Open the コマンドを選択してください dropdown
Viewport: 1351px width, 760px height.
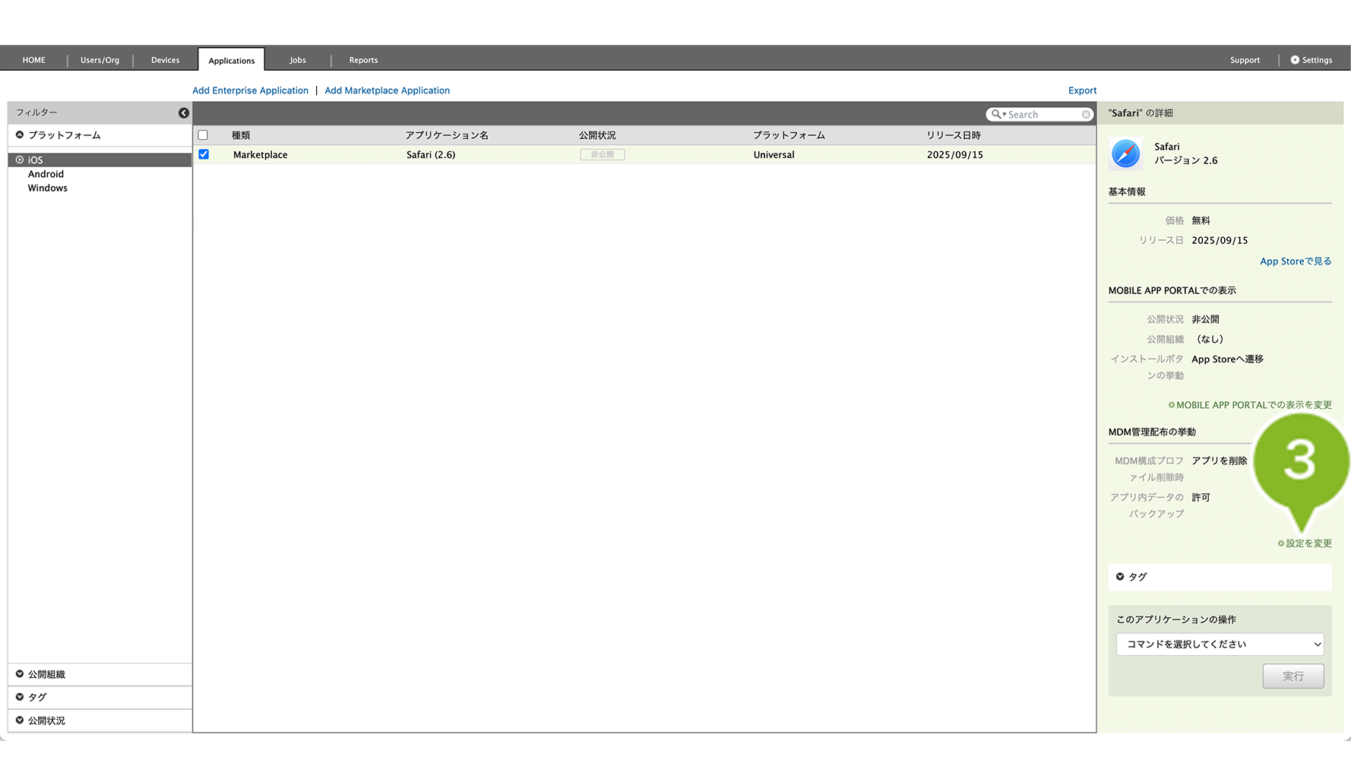pyautogui.click(x=1220, y=644)
